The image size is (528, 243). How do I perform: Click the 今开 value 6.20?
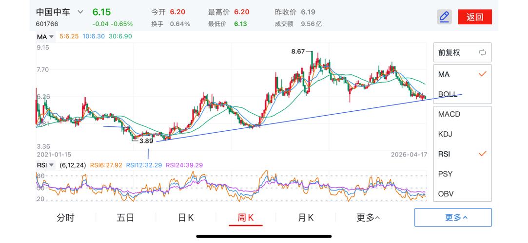tap(177, 12)
